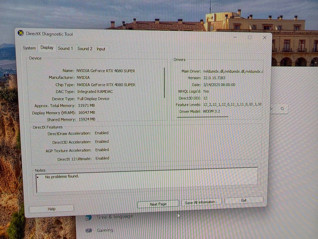Go to the Input tab
318x239 pixels.
101,49
